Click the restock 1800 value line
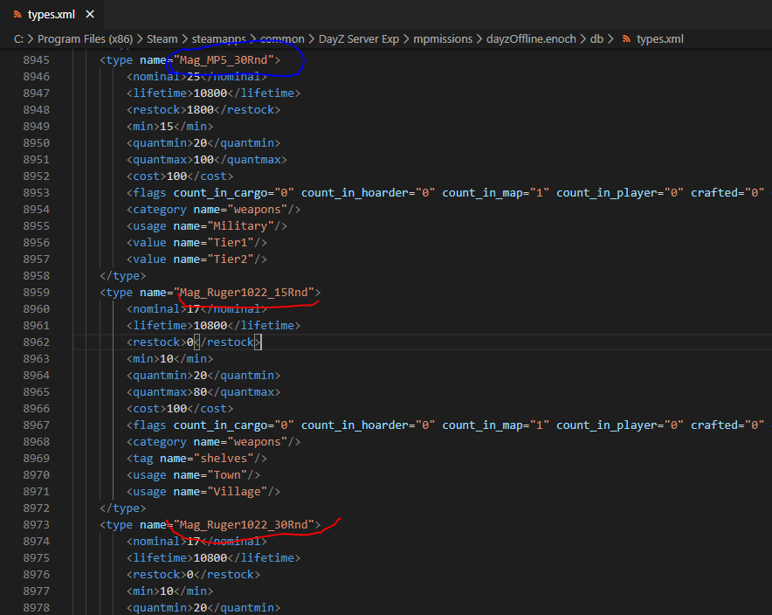This screenshot has height=615, width=772. 203,110
